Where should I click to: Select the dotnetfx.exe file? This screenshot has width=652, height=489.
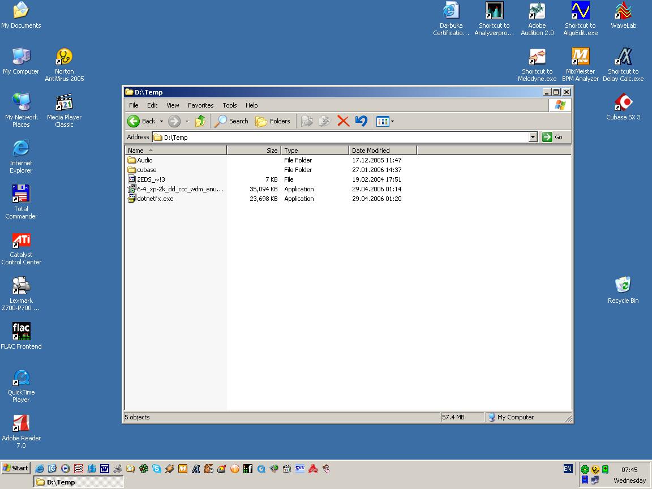(155, 199)
